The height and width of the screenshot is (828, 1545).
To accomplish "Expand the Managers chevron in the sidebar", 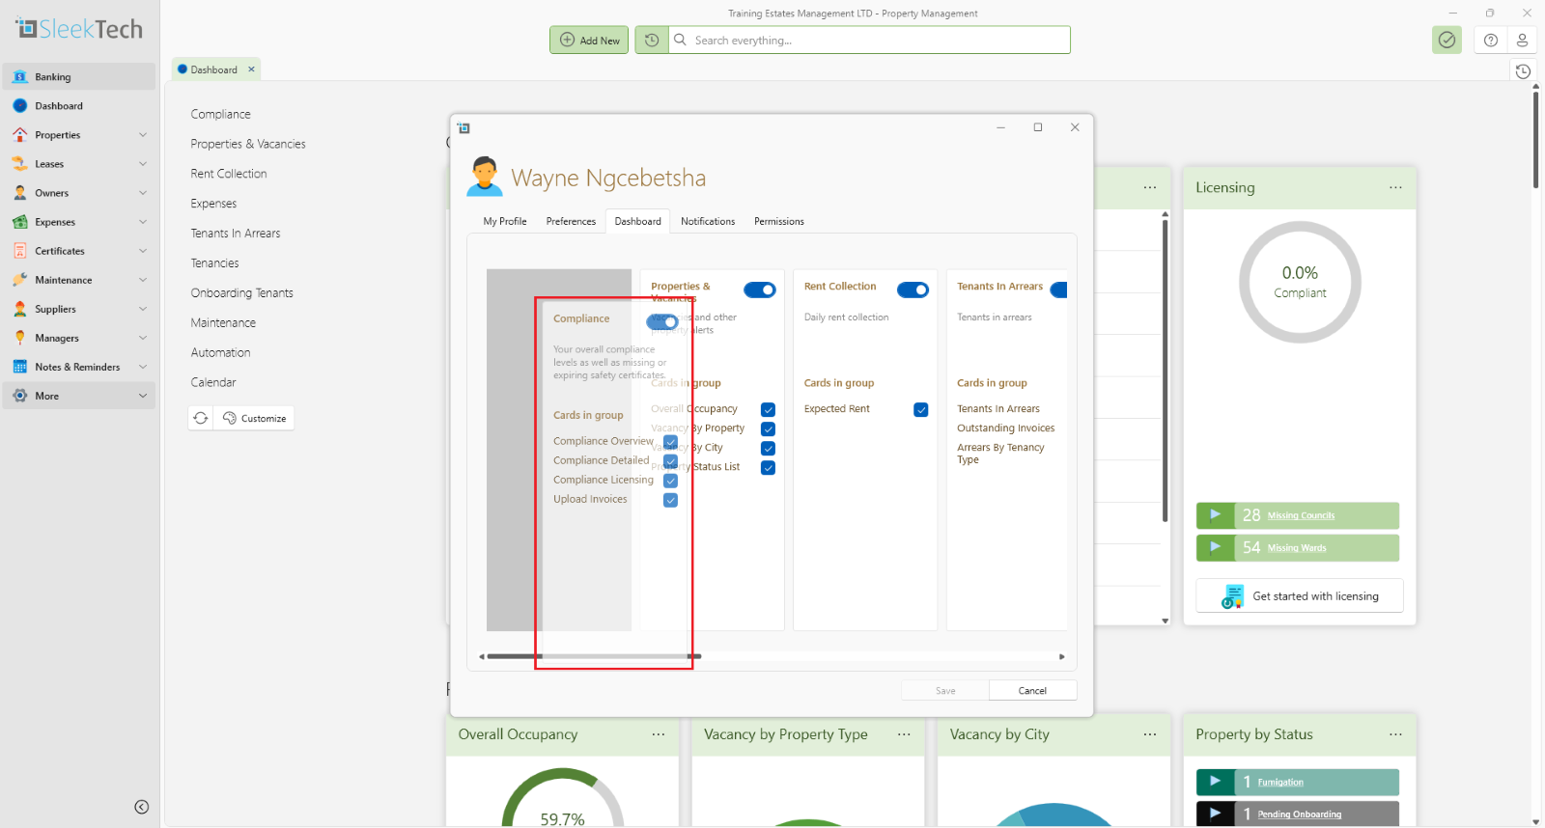I will [x=143, y=338].
